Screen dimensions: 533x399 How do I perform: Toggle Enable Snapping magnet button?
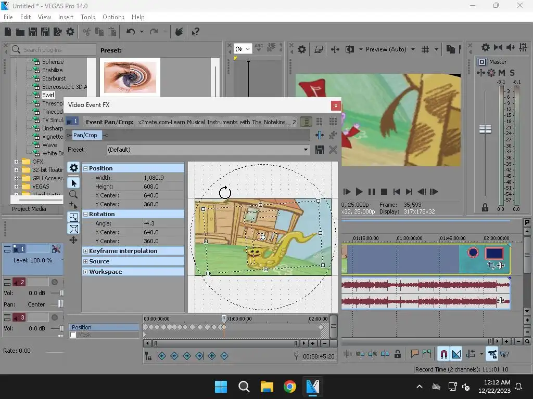[x=443, y=354]
